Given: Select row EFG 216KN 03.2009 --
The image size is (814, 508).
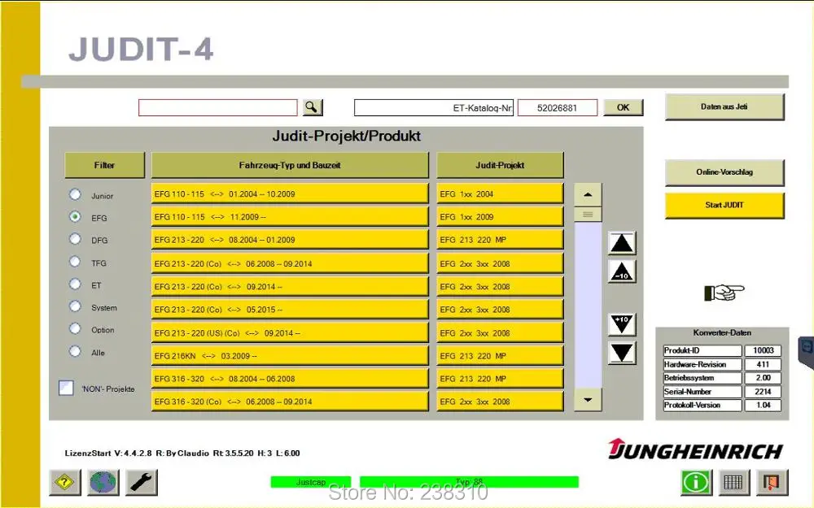Looking at the screenshot, I should [x=290, y=356].
